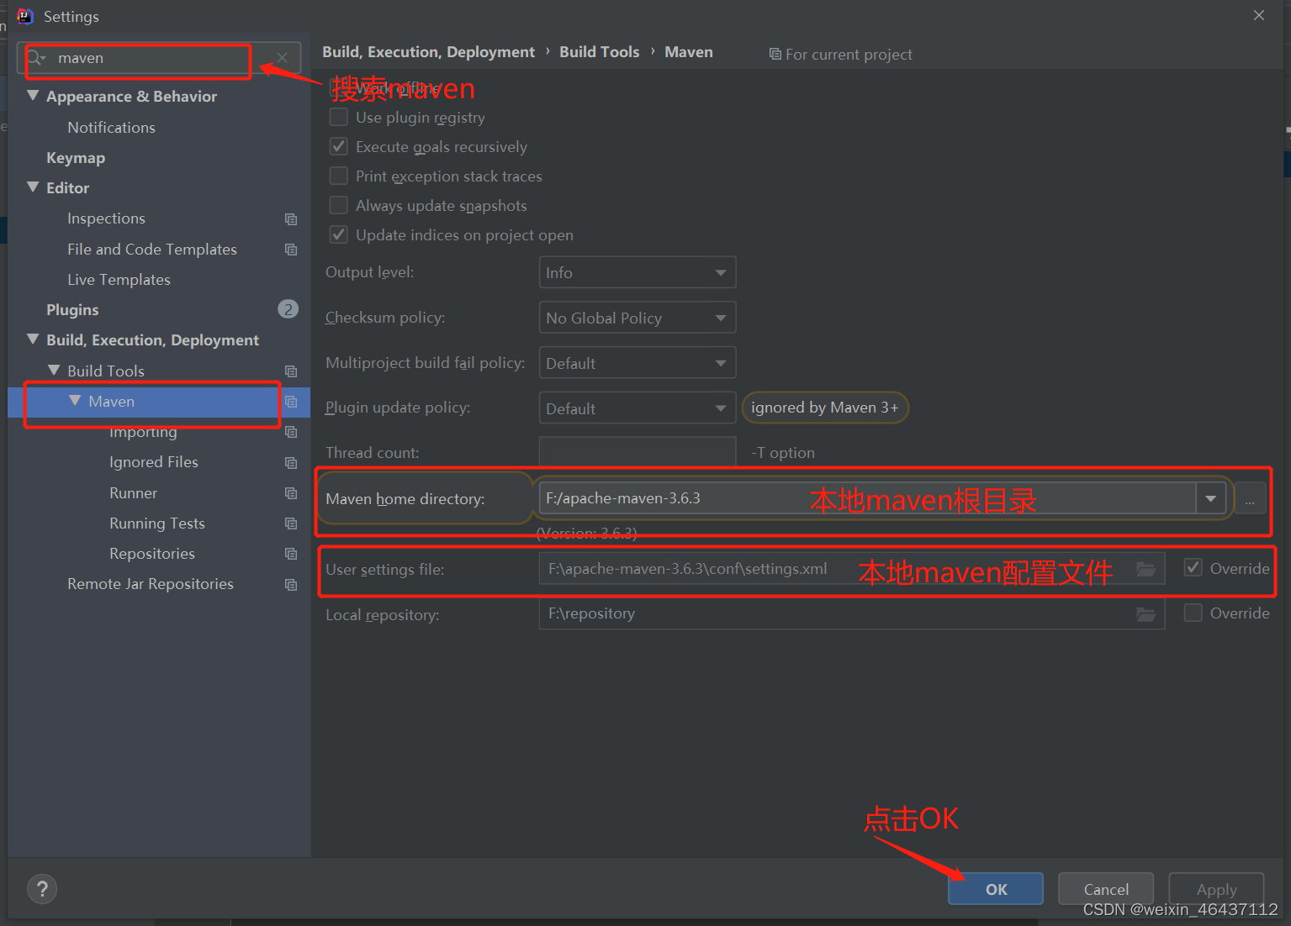Browse folder for User settings file

pyautogui.click(x=1145, y=569)
